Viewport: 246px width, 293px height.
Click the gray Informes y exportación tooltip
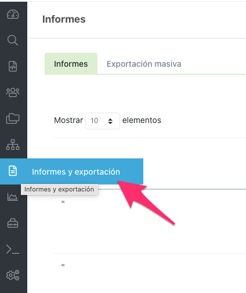(x=59, y=189)
